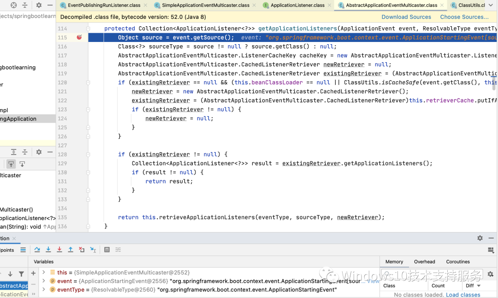The height and width of the screenshot is (298, 498).
Task: Click the Restore Layout icon in debugger
Action: 491,250
